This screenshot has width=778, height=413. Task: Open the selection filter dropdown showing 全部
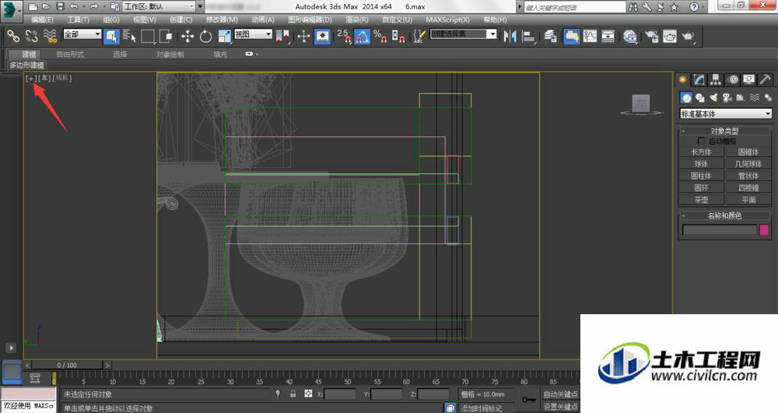pos(82,33)
